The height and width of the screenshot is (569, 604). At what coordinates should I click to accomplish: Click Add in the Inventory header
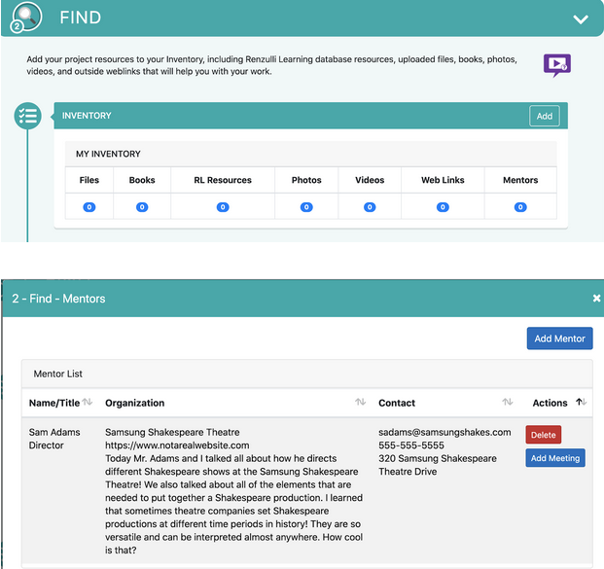(x=545, y=116)
